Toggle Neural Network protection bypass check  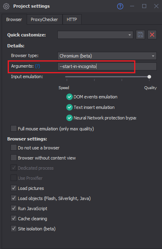point(69,118)
